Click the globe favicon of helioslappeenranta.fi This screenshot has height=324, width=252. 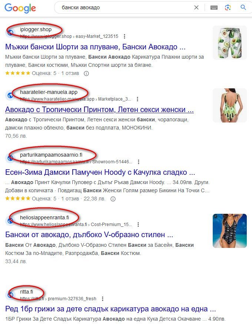point(10,221)
